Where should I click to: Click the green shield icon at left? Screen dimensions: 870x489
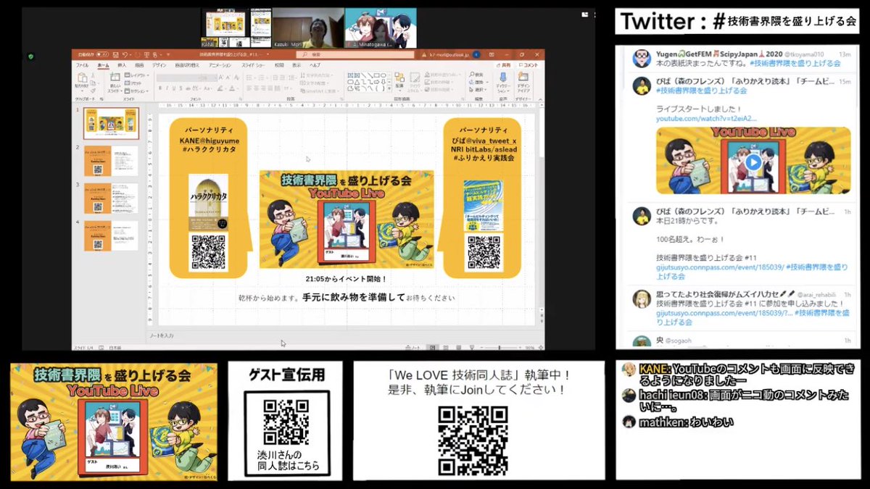(30, 57)
